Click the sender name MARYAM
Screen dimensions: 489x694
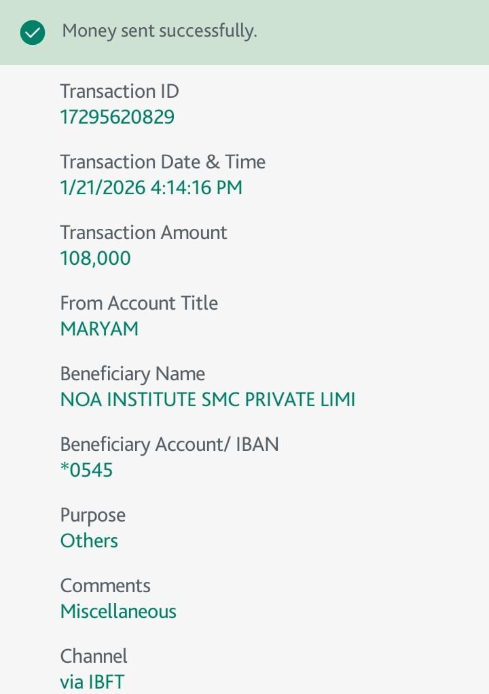click(x=99, y=329)
